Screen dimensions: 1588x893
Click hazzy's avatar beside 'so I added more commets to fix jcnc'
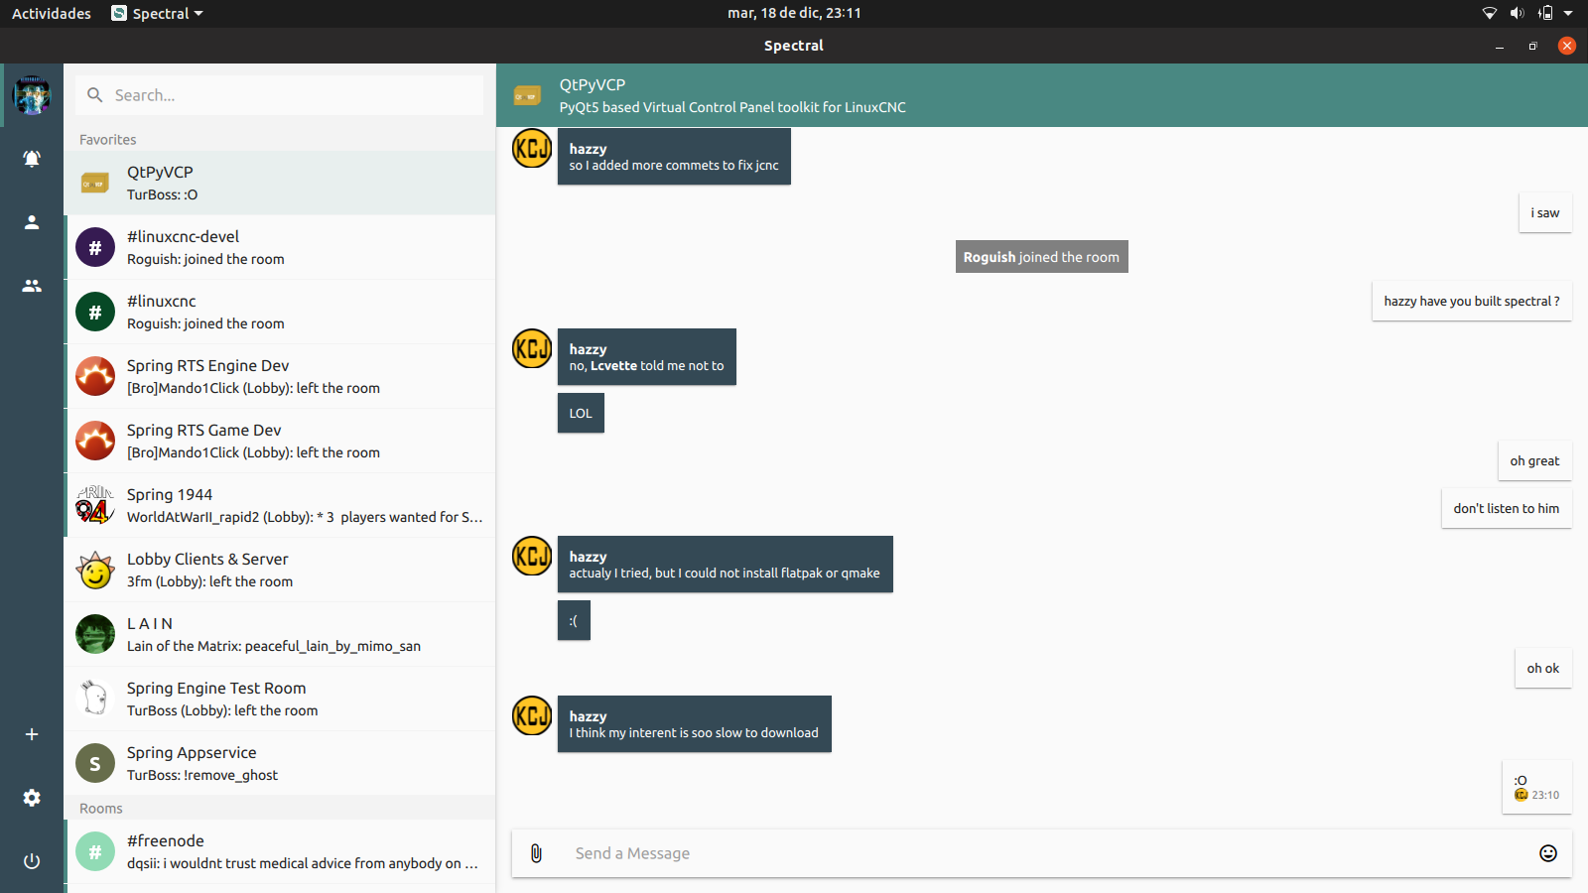532,149
